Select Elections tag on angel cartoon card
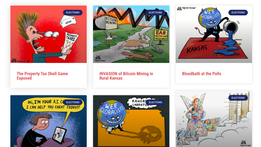 pos(238,98)
